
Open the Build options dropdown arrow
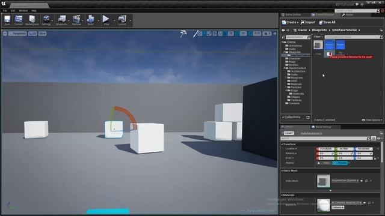(x=98, y=20)
